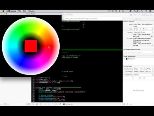Show the Quick Help inspector tab icon

(x=140, y=19)
